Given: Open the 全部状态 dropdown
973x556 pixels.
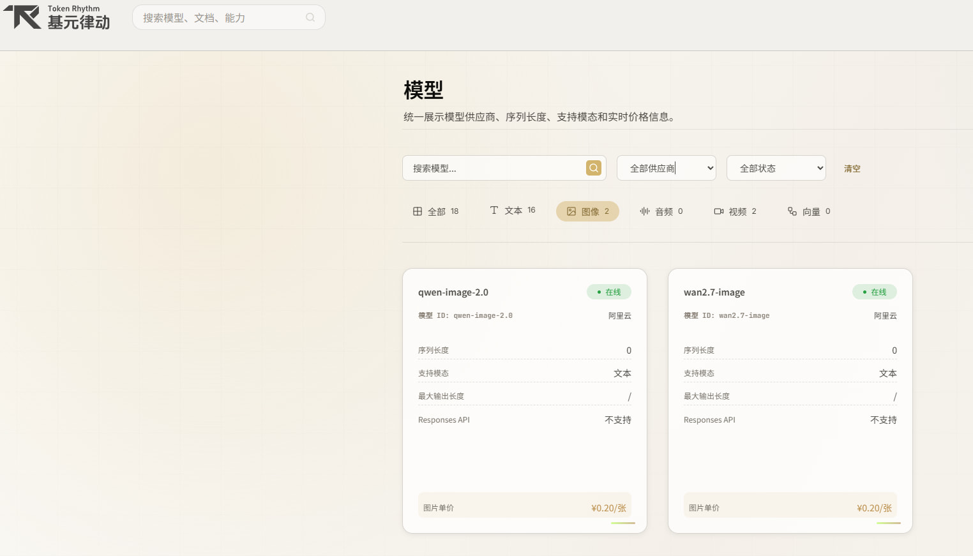Looking at the screenshot, I should pos(776,168).
